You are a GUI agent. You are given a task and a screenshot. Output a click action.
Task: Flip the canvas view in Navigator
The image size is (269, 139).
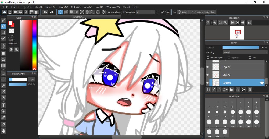250,23
